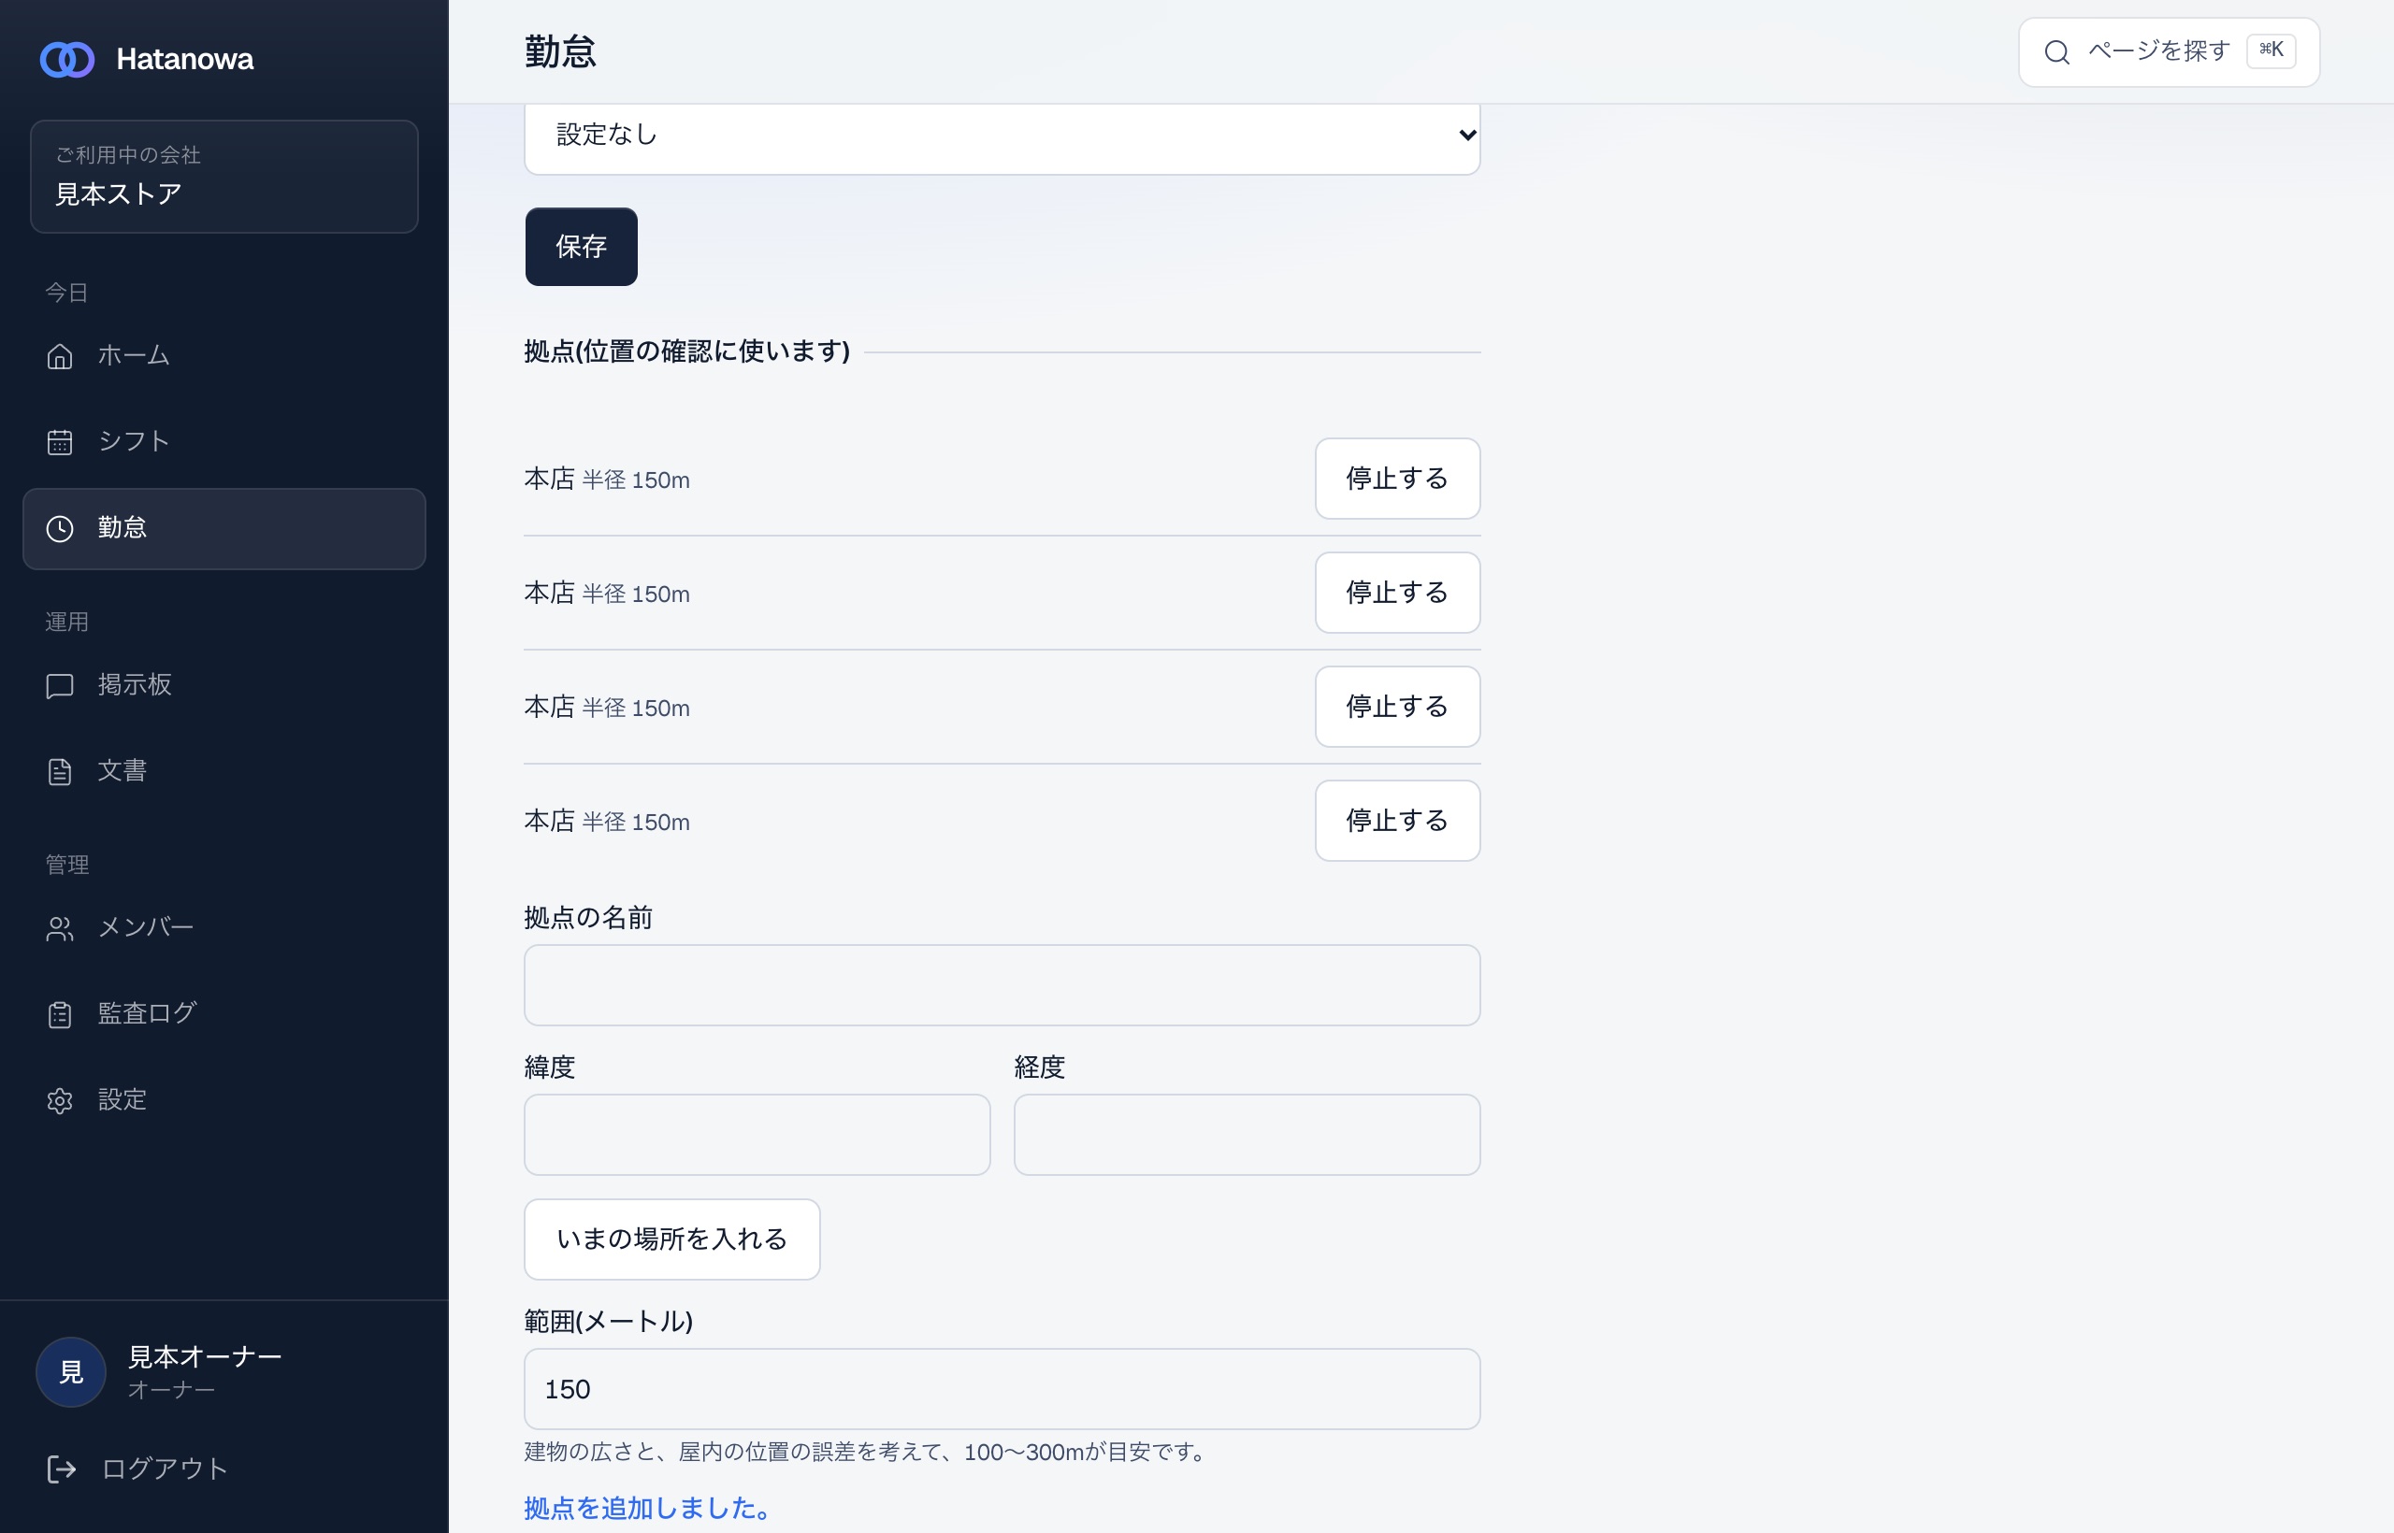Screen dimensions: 2394x1533
Task: Click the ⌘K shortcut badge
Action: [2271, 50]
